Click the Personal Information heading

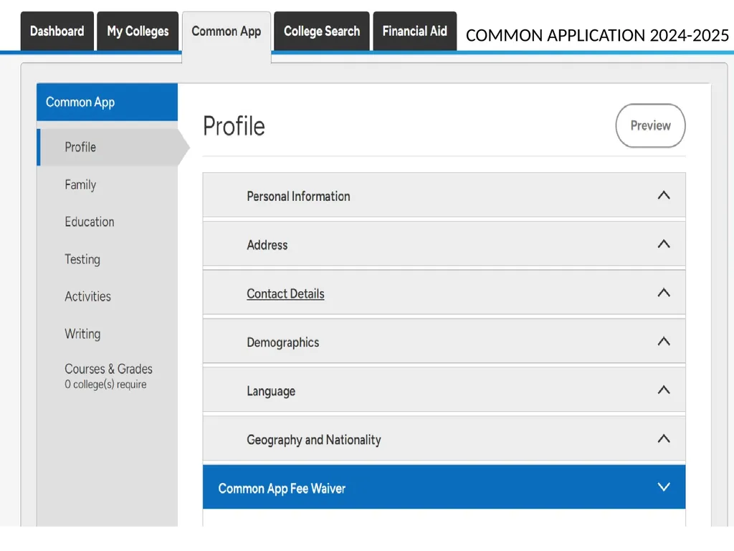[299, 197]
